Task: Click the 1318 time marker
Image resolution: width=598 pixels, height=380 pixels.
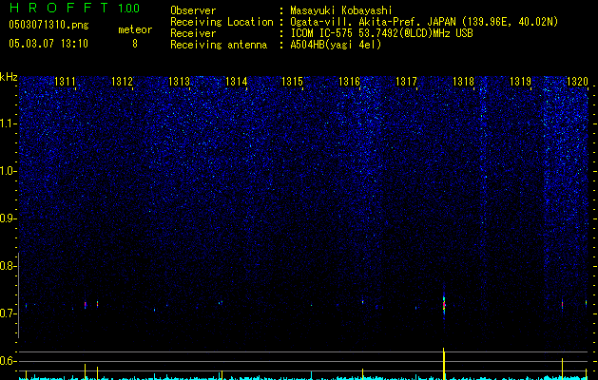Action: pyautogui.click(x=463, y=82)
